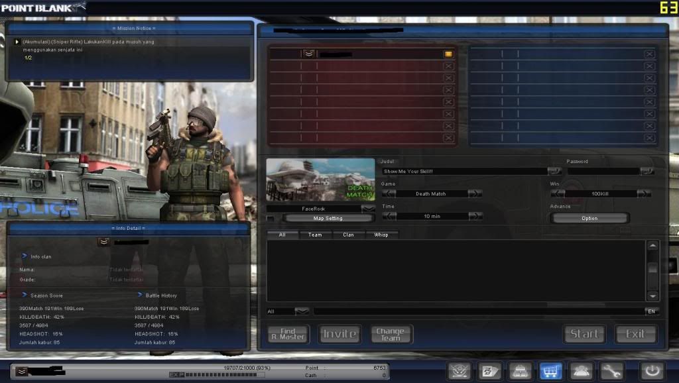Click the chat message input field
679x383 pixels.
[x=479, y=311]
